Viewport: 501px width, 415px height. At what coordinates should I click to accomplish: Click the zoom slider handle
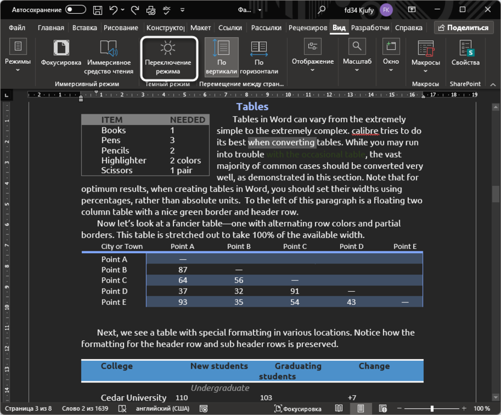pos(432,408)
